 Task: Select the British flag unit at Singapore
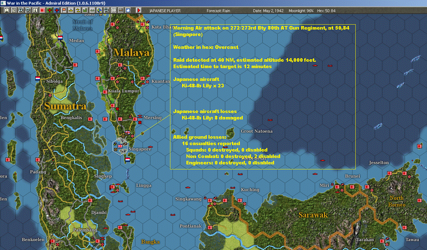click(x=120, y=146)
